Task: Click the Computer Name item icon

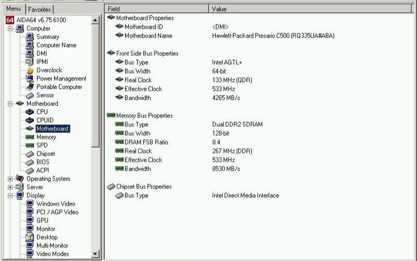Action: [x=30, y=45]
